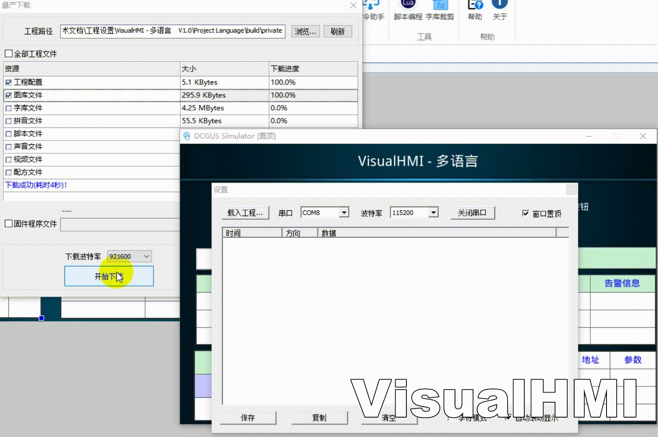Uncheck the 工程配置 resource
The width and height of the screenshot is (658, 437).
click(9, 82)
